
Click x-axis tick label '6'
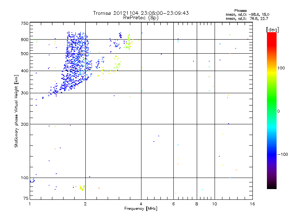pos(173,204)
